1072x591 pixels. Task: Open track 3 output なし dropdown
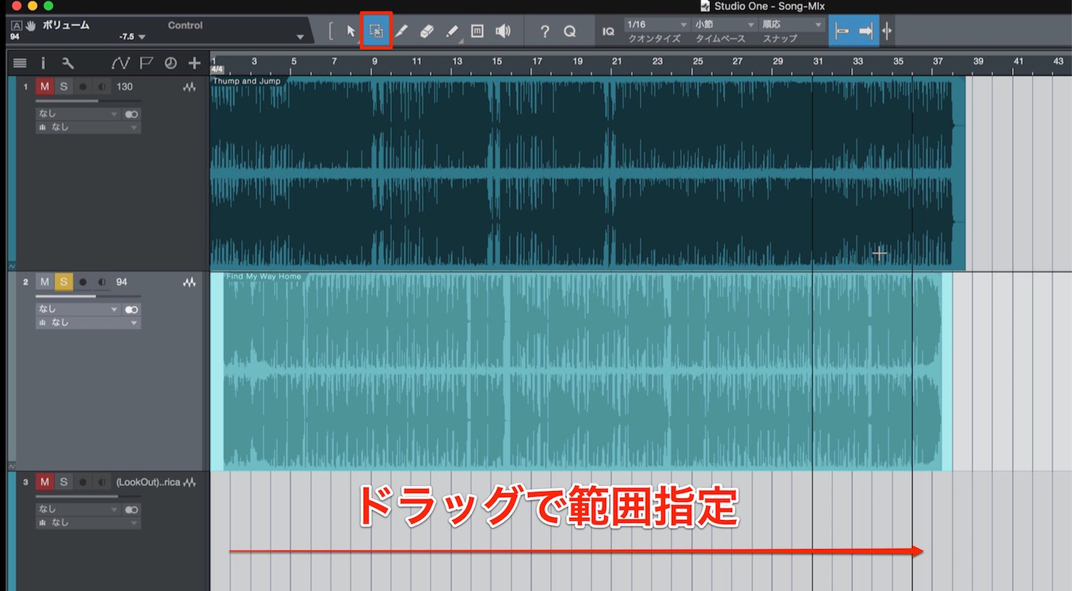(88, 523)
